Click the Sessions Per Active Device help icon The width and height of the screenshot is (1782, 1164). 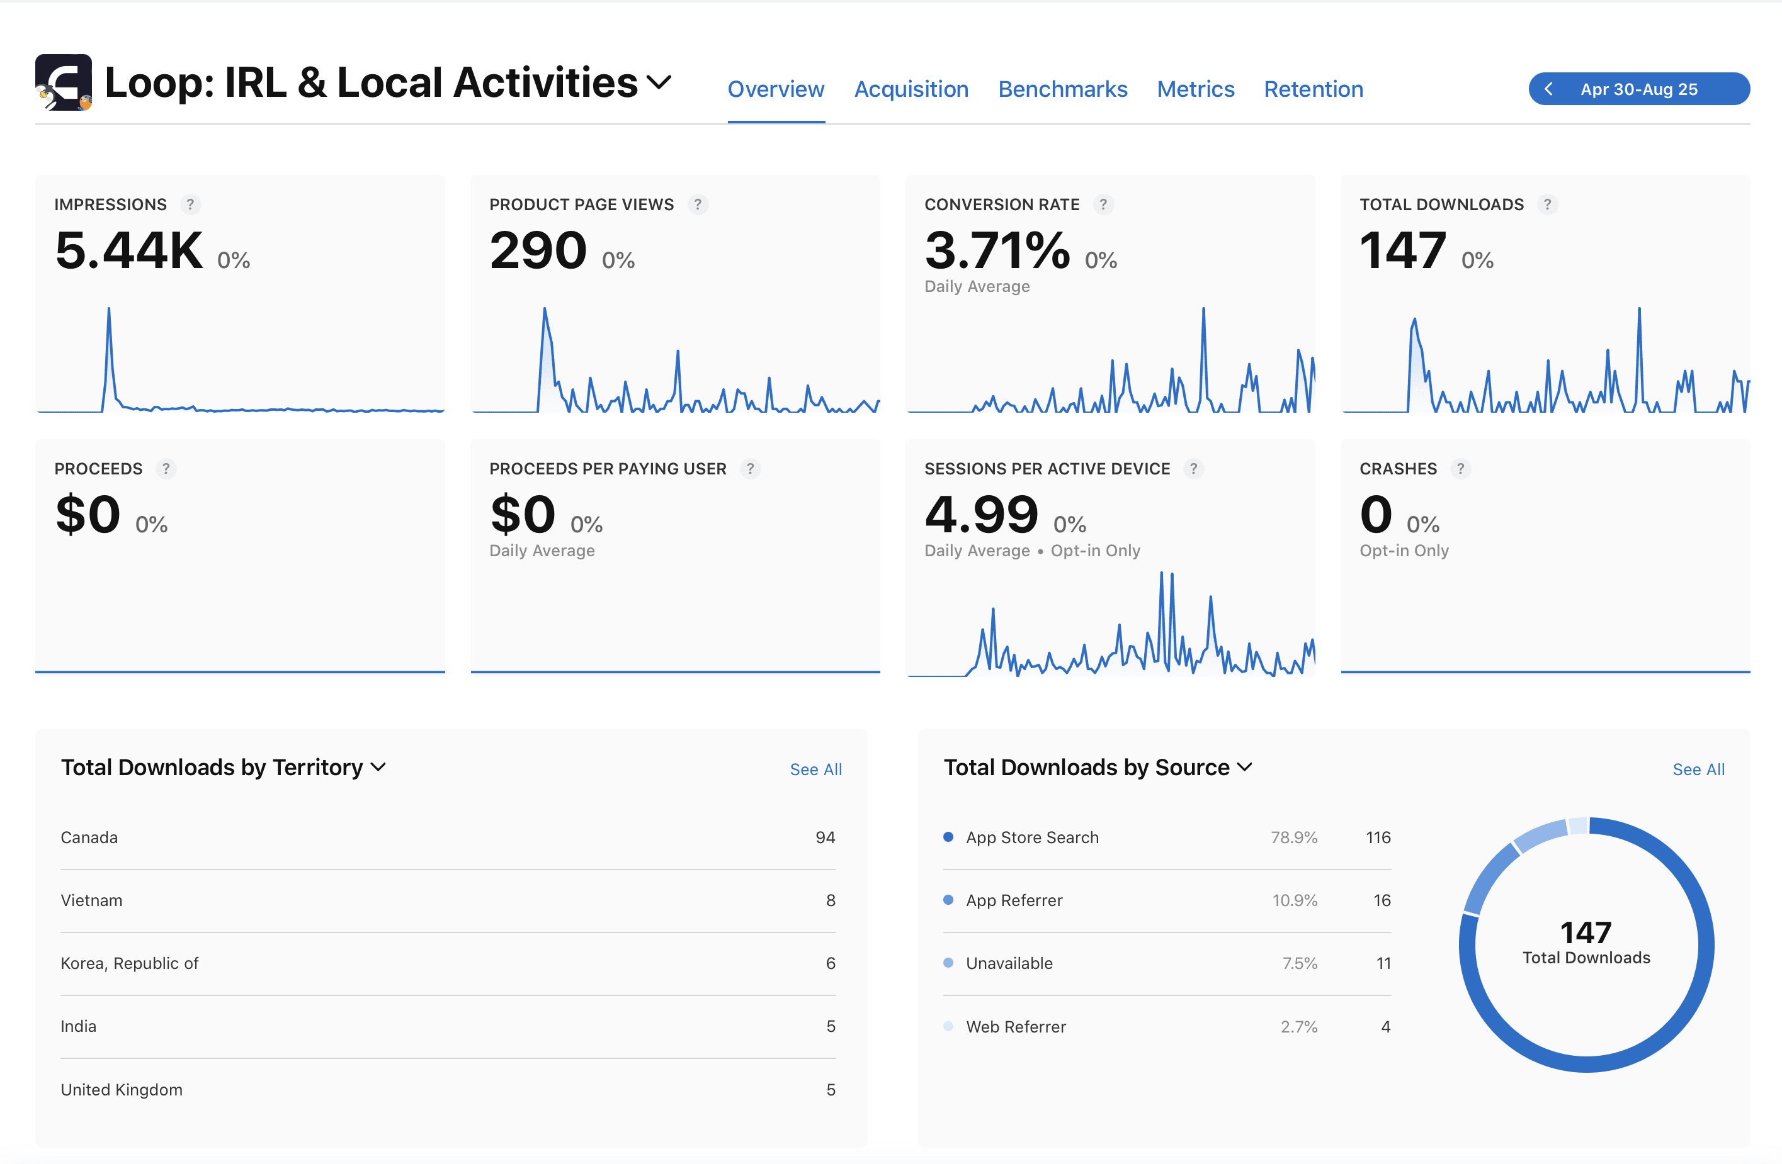(1193, 468)
